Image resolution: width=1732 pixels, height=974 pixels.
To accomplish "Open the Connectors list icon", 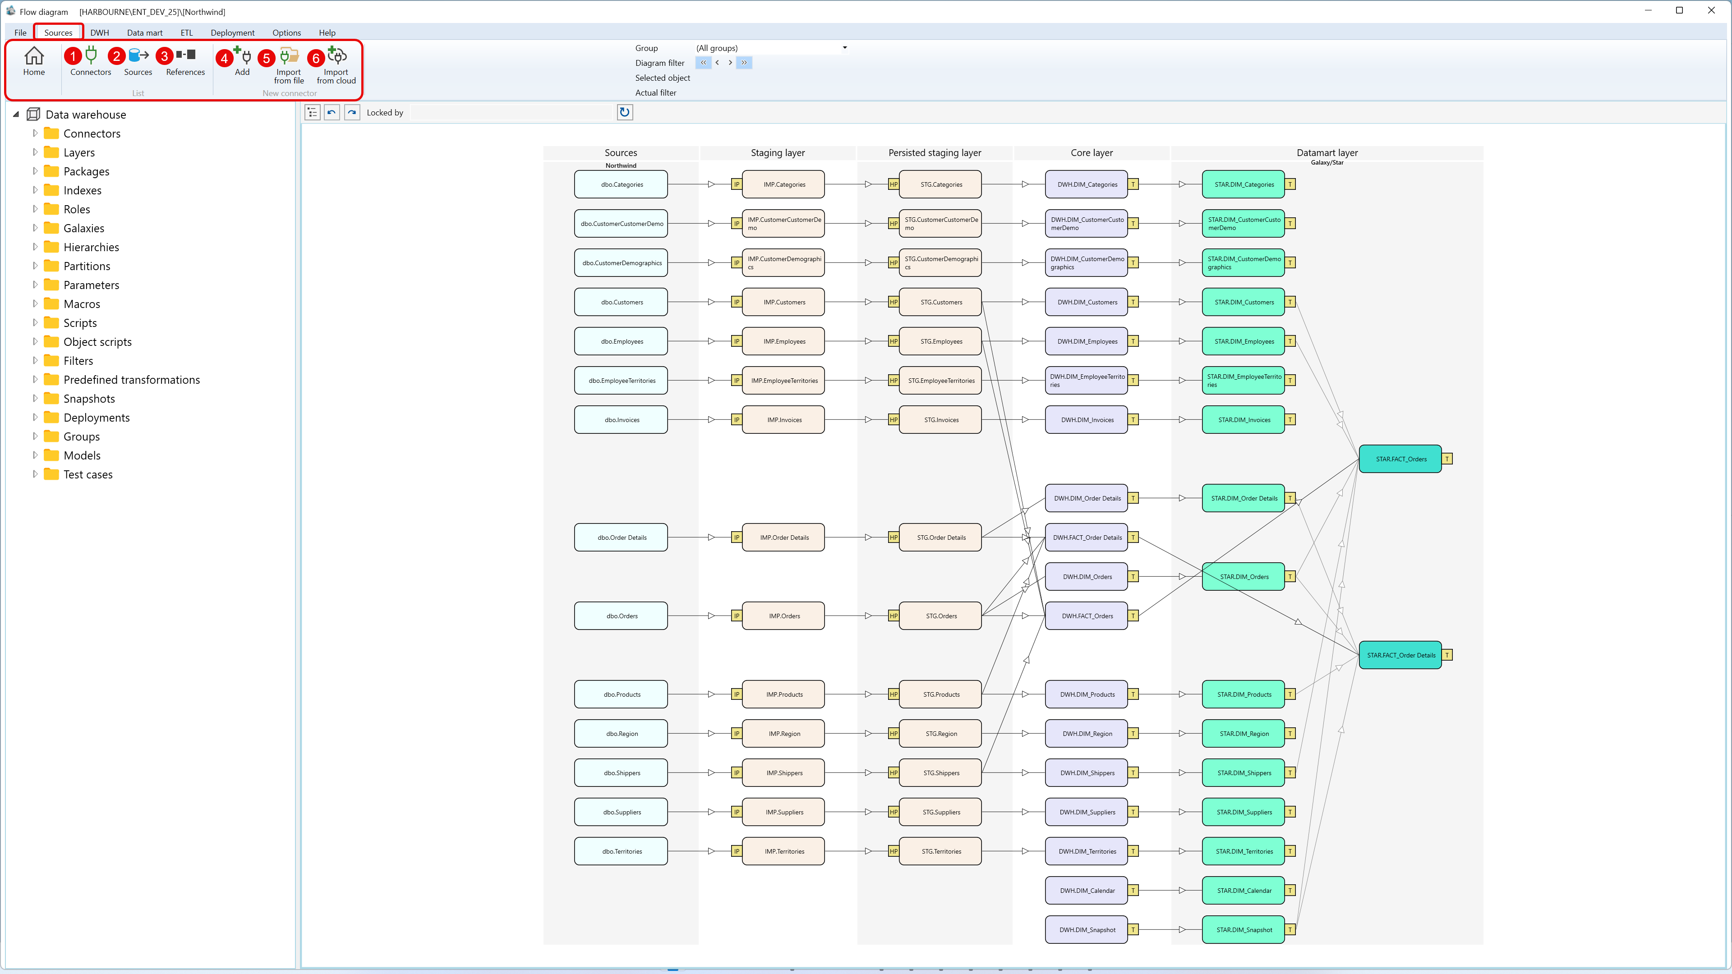I will coord(91,61).
